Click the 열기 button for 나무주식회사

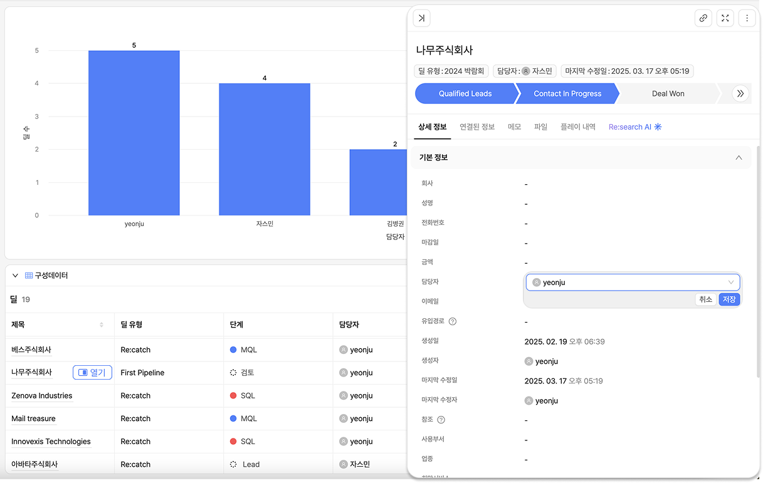click(x=92, y=373)
